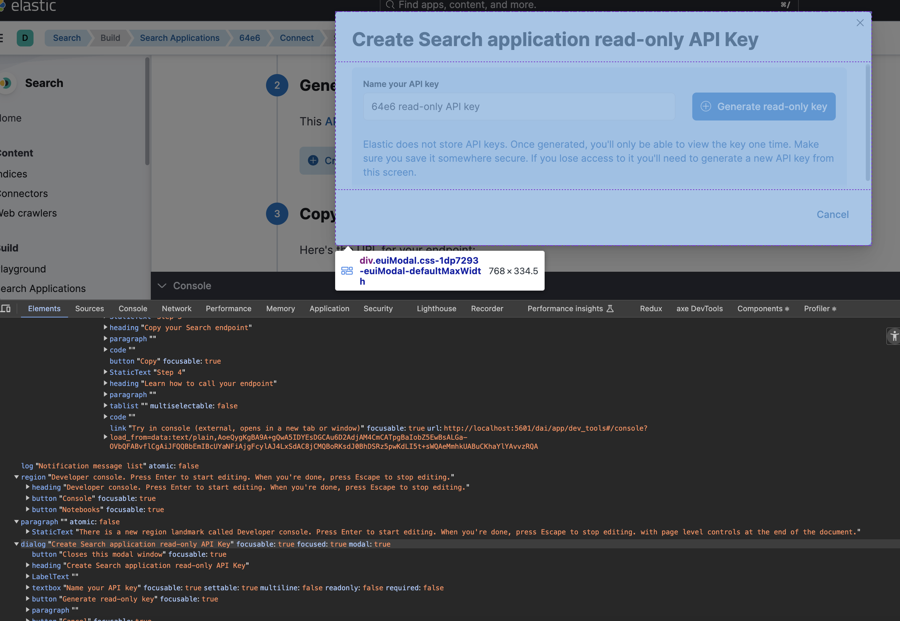Collapse the paragraph atomic: false node
The image size is (900, 621).
click(16, 522)
